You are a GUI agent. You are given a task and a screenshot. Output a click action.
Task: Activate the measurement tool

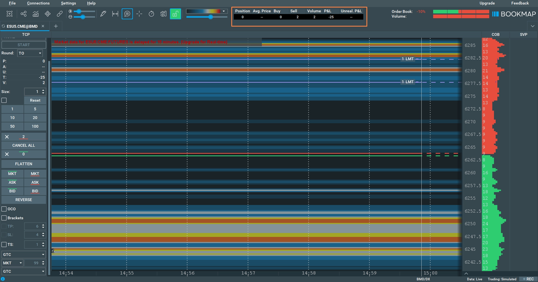(115, 14)
